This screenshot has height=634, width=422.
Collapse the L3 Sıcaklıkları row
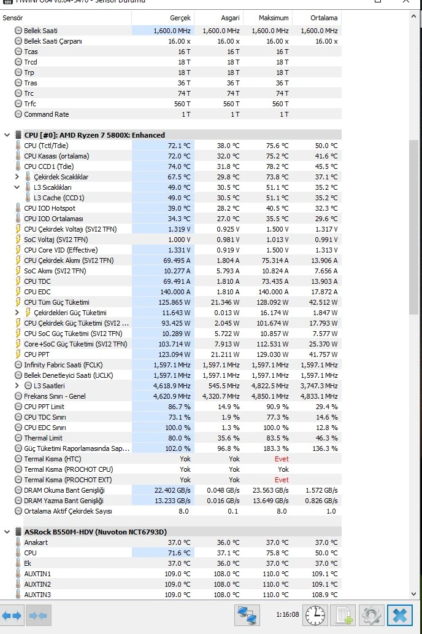point(17,187)
